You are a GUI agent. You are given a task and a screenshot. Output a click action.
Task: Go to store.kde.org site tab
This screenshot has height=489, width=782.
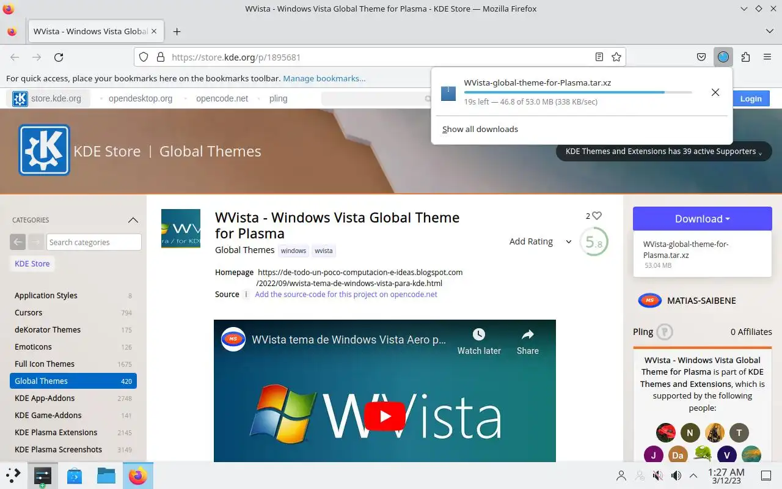pos(47,98)
